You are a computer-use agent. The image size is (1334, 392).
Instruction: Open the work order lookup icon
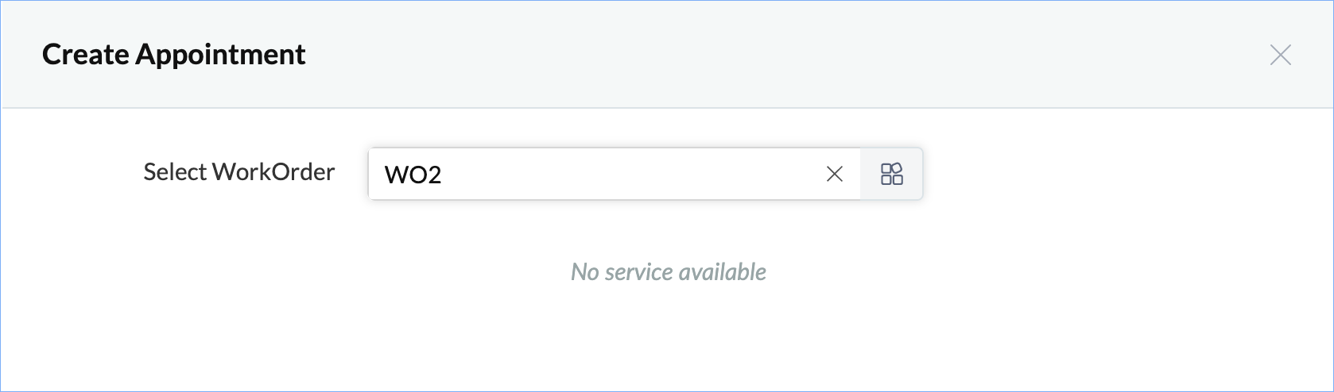coord(891,174)
